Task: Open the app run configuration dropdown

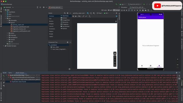Action: (x=122, y=4)
